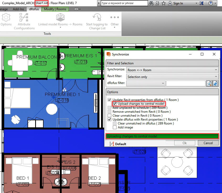The height and width of the screenshot is (193, 222).
Task: Click the Uploading changes progress bar
Action: pyautogui.click(x=162, y=136)
